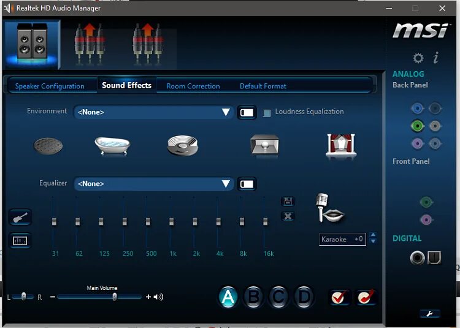Viewport: 460px width, 328px height.
Task: Mute main volume via speaker icon
Action: coord(158,297)
